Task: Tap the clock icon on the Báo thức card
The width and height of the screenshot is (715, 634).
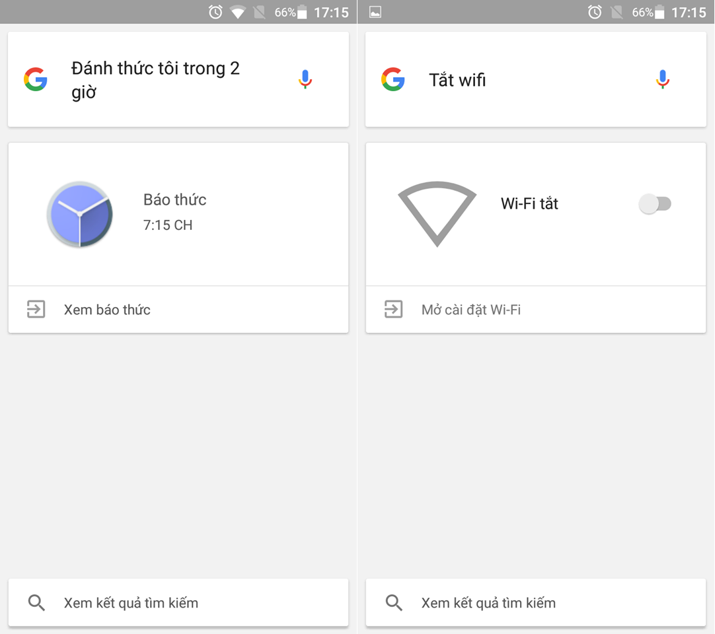Action: coord(80,214)
